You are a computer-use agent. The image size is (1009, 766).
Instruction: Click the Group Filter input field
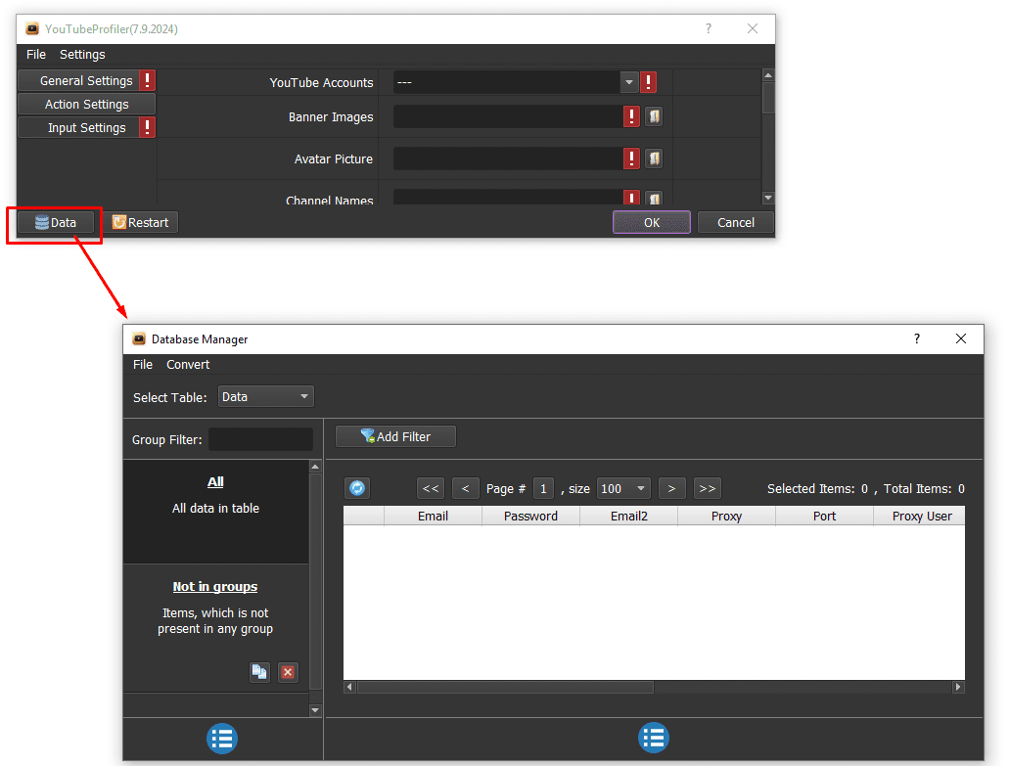(x=260, y=439)
